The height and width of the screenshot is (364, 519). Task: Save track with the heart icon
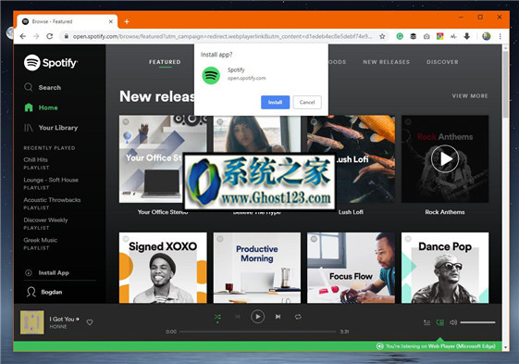[x=90, y=322]
